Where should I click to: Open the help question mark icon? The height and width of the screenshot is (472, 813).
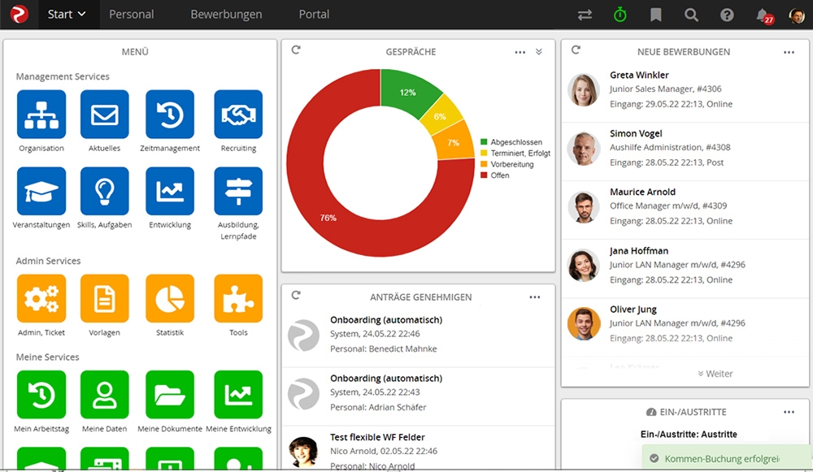point(727,15)
